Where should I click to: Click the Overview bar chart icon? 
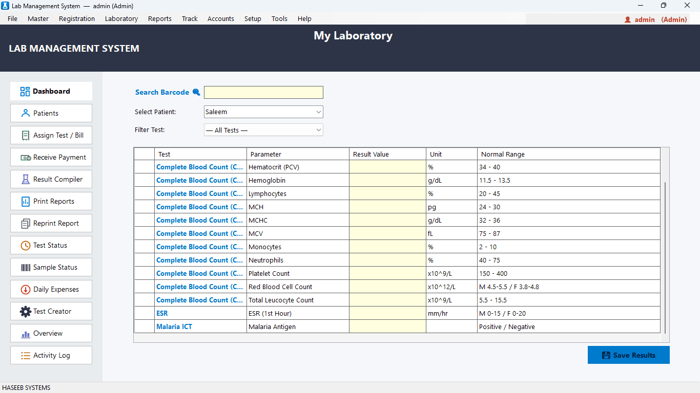click(x=25, y=334)
